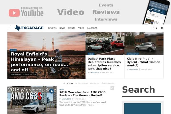The width and height of the screenshot is (171, 114).
Task: Click the auto show cars thumbnail
Action: (x=105, y=44)
